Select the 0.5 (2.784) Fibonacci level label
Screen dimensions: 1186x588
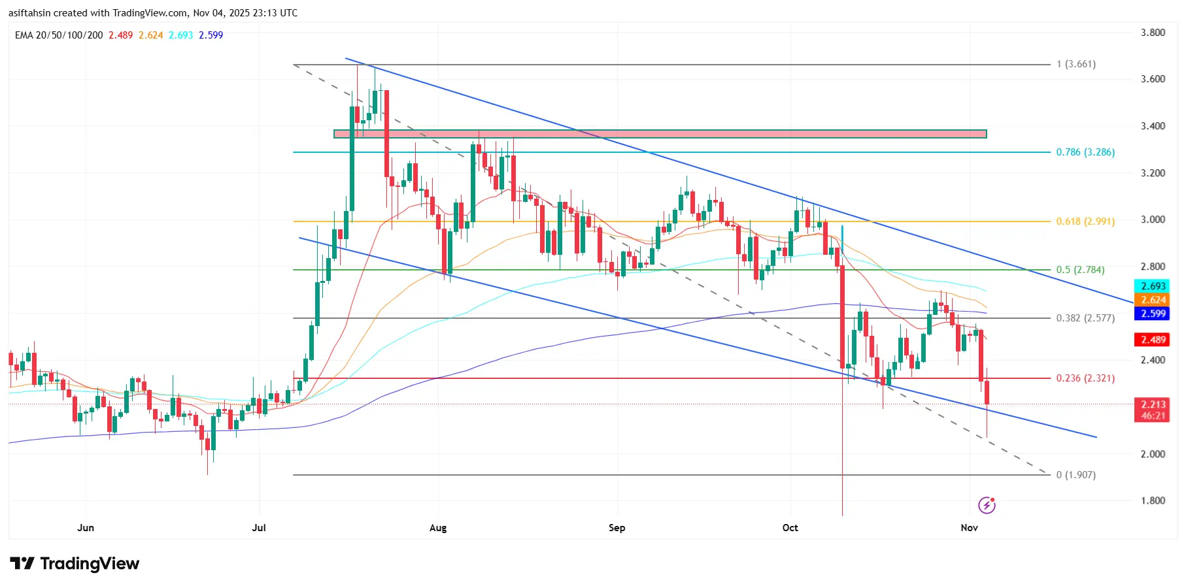click(x=1080, y=270)
